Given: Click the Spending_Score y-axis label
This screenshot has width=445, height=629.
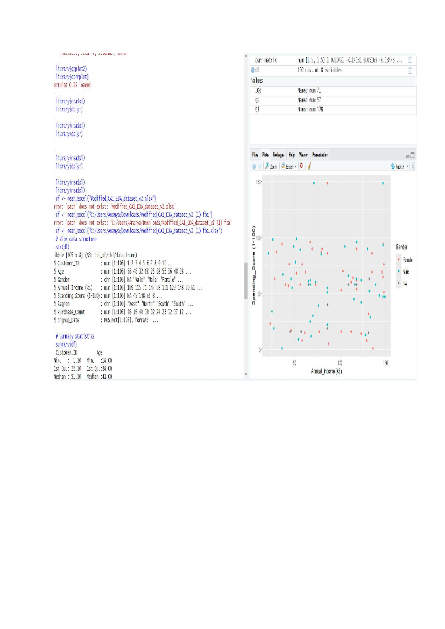Looking at the screenshot, I should [254, 266].
